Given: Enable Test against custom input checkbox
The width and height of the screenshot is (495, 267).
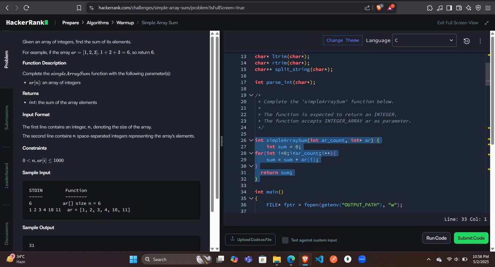Looking at the screenshot, I should [x=285, y=240].
